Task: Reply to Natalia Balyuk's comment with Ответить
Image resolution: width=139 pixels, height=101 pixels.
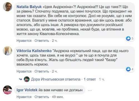Action: (42, 41)
